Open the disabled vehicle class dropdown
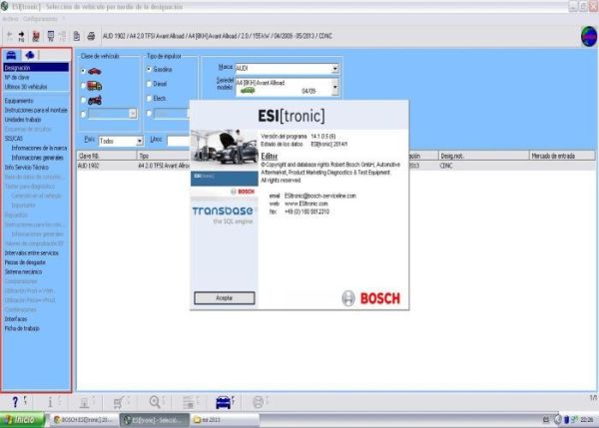Screen dimensions: 599x428 point(133,114)
